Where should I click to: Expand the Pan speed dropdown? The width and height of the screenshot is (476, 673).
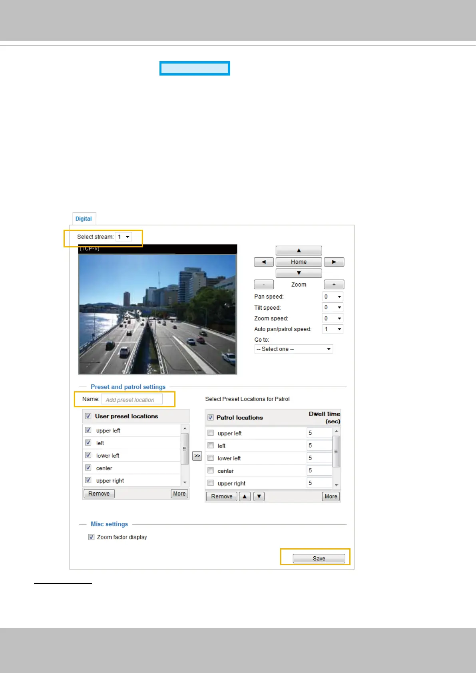click(333, 297)
